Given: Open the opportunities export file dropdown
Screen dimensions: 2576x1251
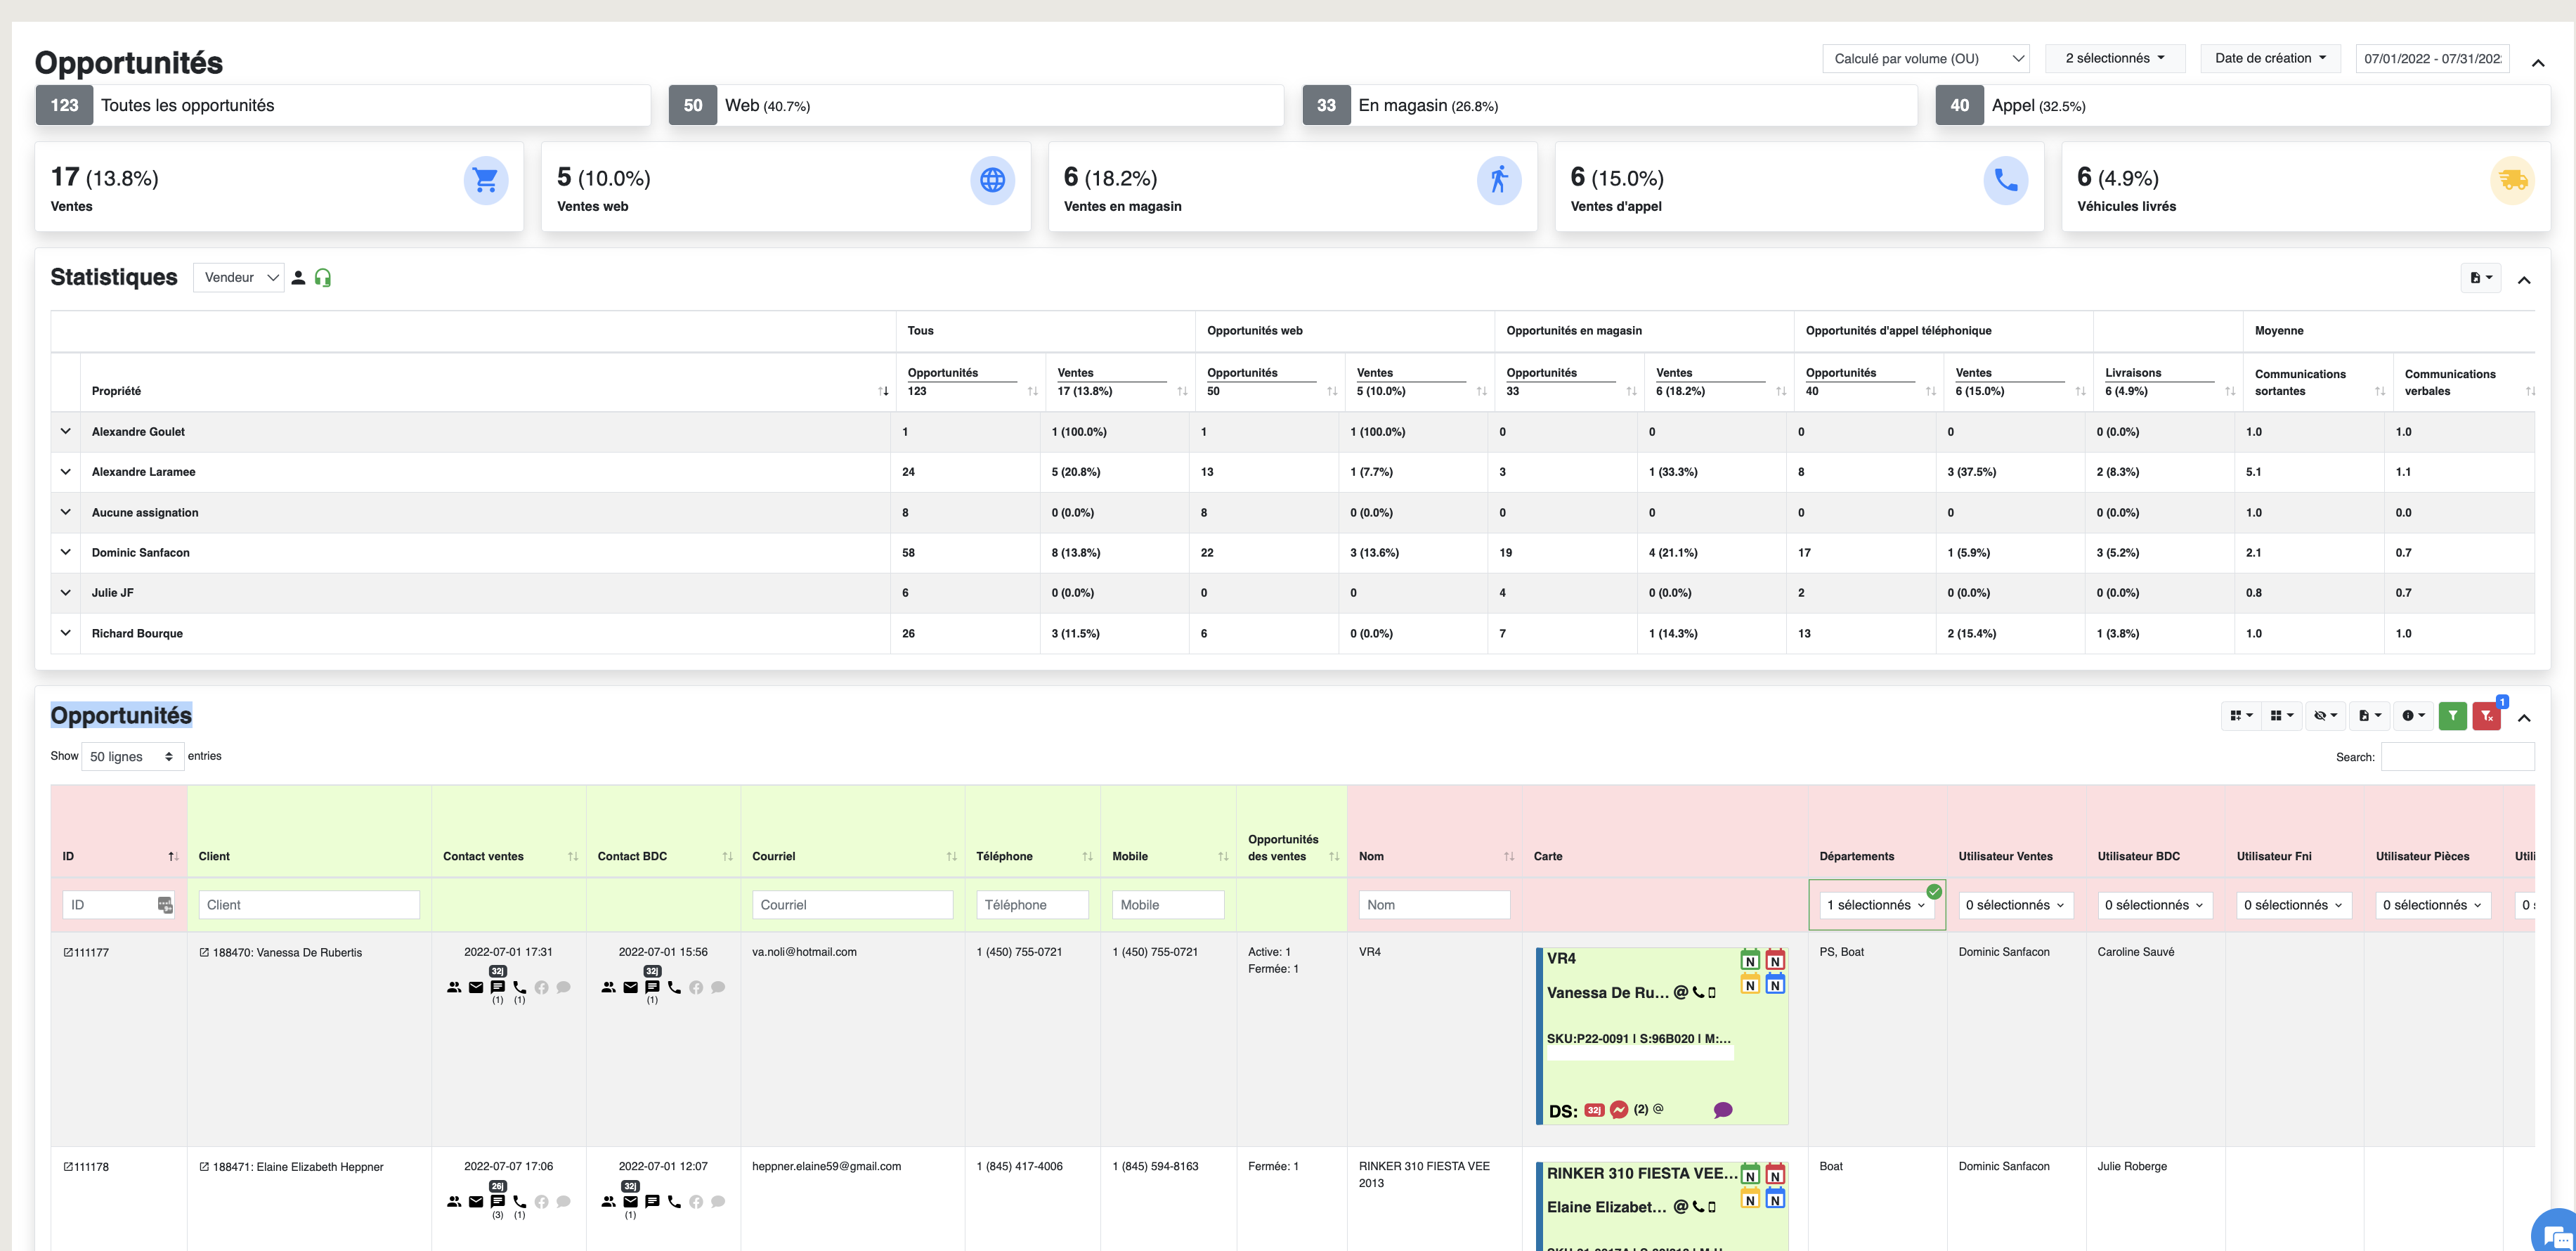Looking at the screenshot, I should tap(2369, 716).
